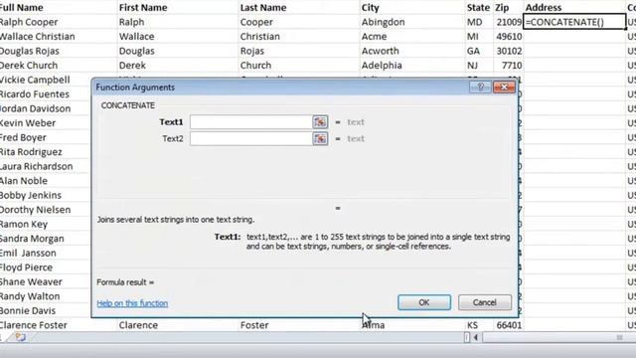Open Help on this function link

click(x=132, y=303)
